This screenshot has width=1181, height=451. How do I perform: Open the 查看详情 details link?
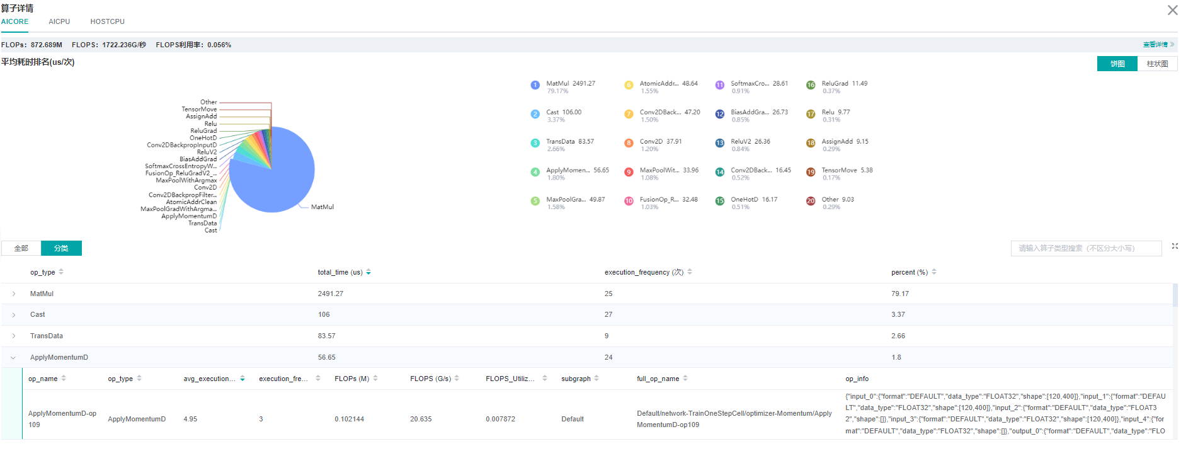(x=1158, y=45)
